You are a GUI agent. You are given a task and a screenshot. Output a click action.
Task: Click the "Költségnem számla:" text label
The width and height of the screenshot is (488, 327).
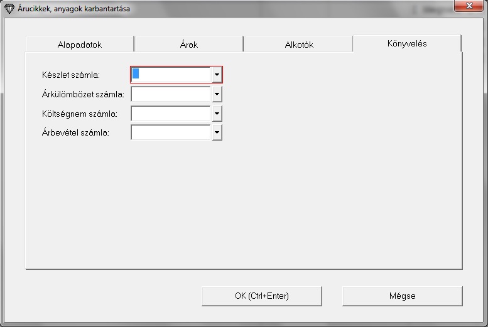(79, 114)
